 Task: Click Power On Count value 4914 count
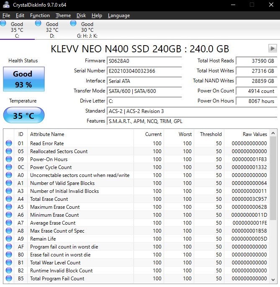[257, 91]
